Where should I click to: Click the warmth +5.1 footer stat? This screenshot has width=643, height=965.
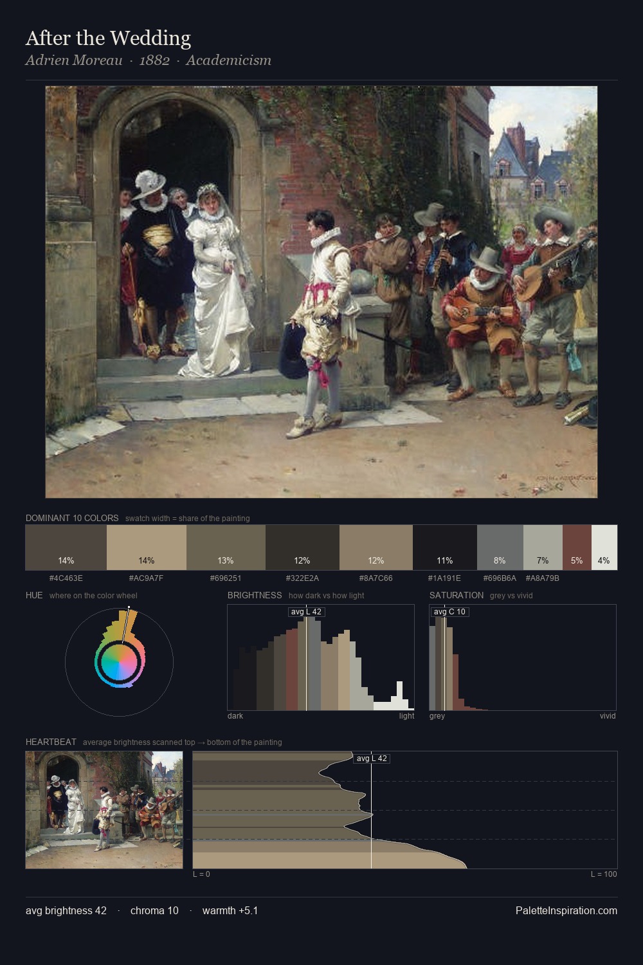coord(230,910)
